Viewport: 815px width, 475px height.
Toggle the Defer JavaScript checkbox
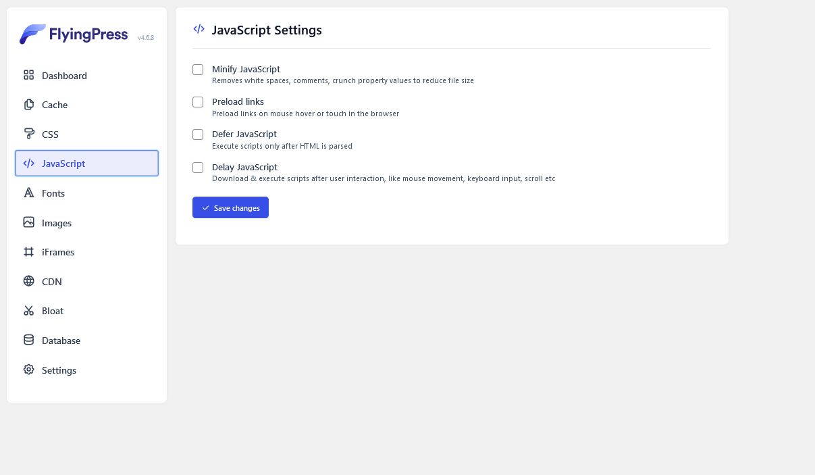coord(198,134)
